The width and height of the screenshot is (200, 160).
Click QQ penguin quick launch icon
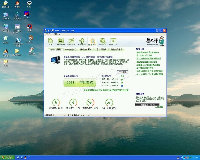pyautogui.click(x=25, y=158)
